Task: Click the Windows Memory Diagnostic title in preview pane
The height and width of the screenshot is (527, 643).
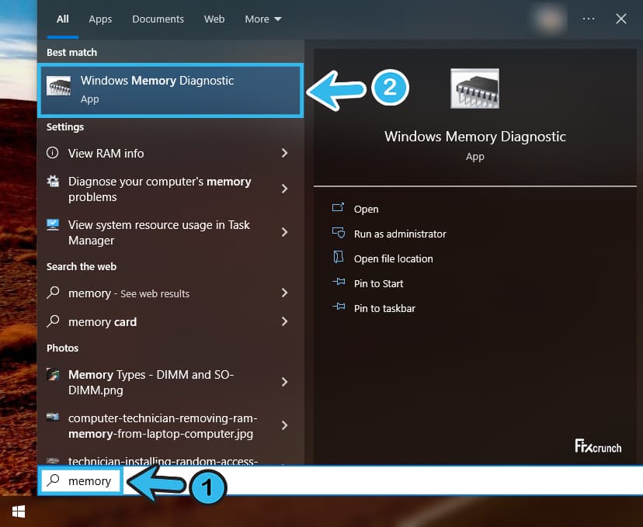Action: point(474,137)
